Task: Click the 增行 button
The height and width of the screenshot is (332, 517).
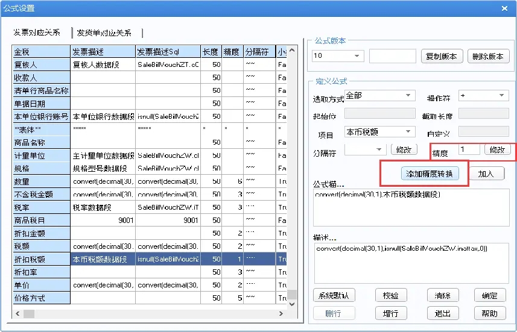Action: 391,313
